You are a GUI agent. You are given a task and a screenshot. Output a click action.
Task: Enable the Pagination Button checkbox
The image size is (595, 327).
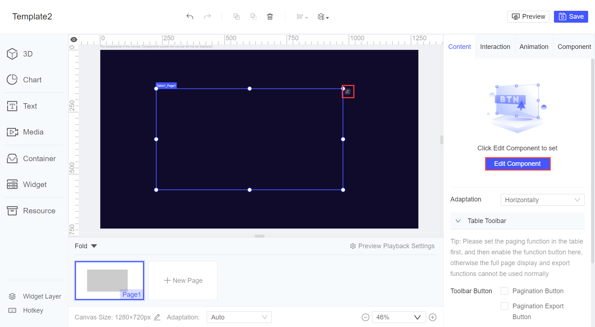click(504, 291)
